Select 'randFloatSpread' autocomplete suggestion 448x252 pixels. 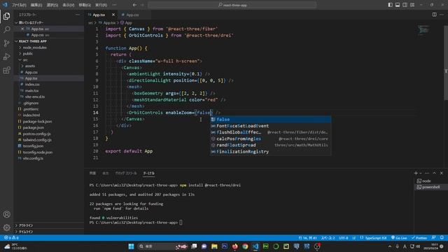tap(271, 145)
